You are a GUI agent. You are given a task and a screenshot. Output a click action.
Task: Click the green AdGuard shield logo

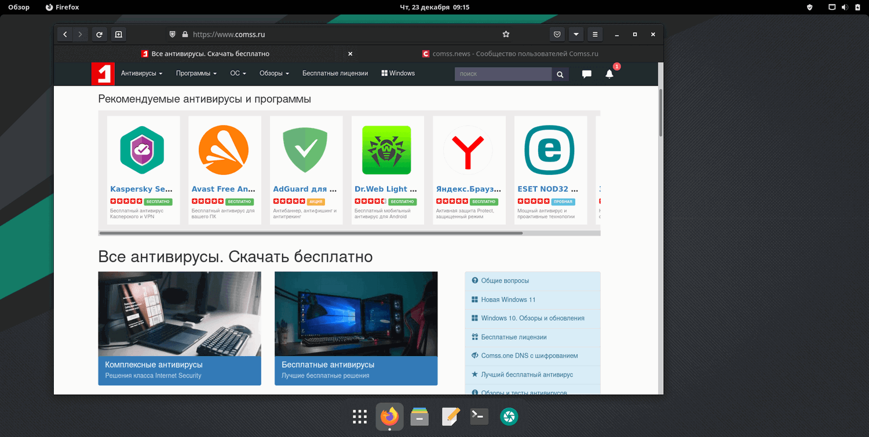(x=305, y=150)
